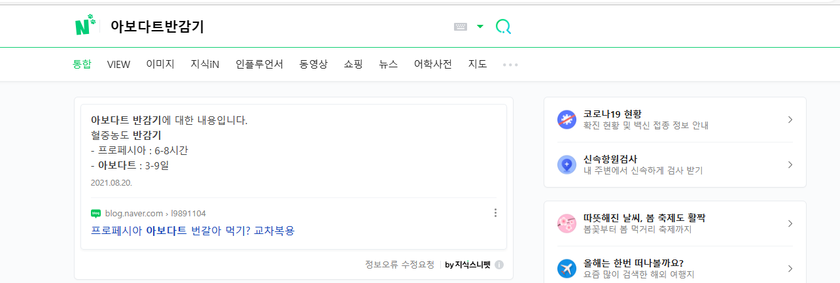Expand more search categories with ellipsis
The image size is (840, 283).
coord(510,65)
